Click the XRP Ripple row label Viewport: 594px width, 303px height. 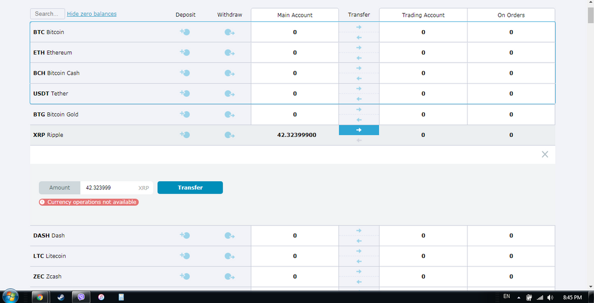[48, 134]
